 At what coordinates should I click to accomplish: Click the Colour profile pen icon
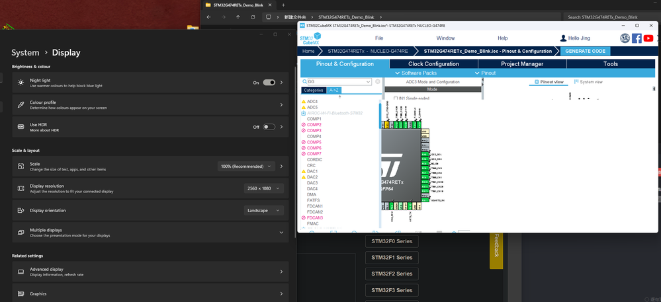(x=21, y=105)
